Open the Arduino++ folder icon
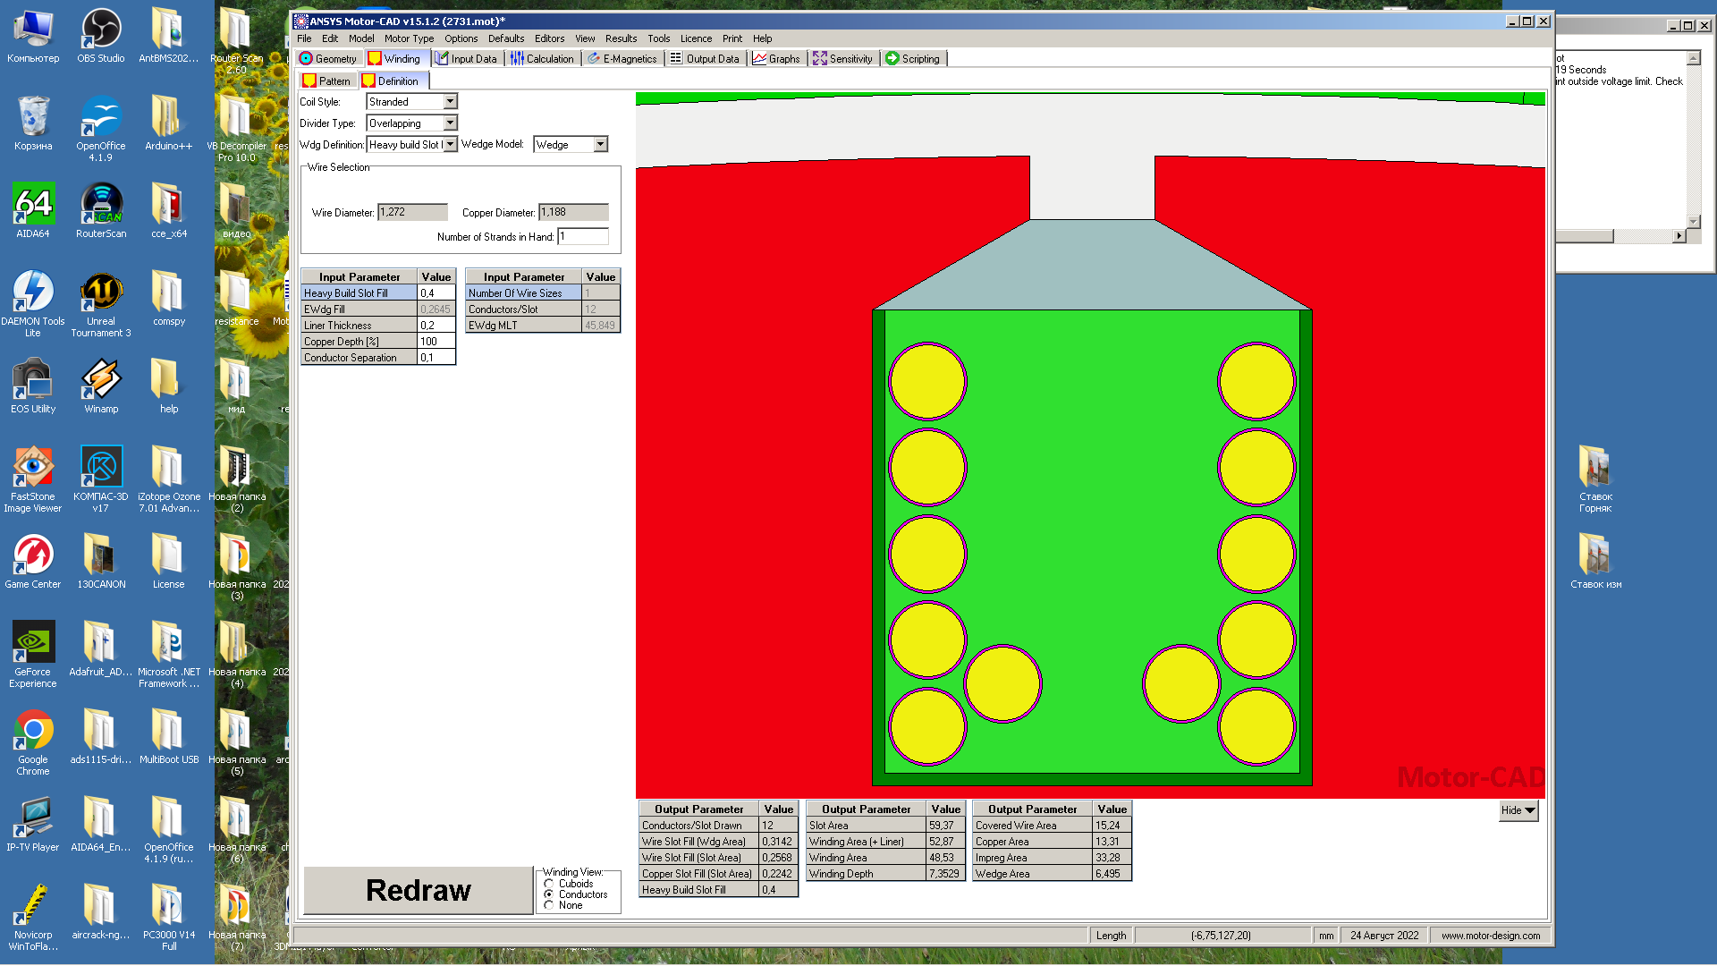Screen dimensions: 1717x966 (x=168, y=124)
